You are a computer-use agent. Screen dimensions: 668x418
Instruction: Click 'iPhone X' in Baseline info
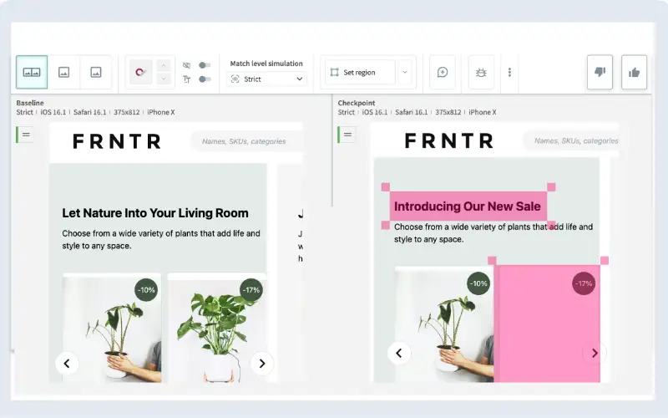pos(161,112)
